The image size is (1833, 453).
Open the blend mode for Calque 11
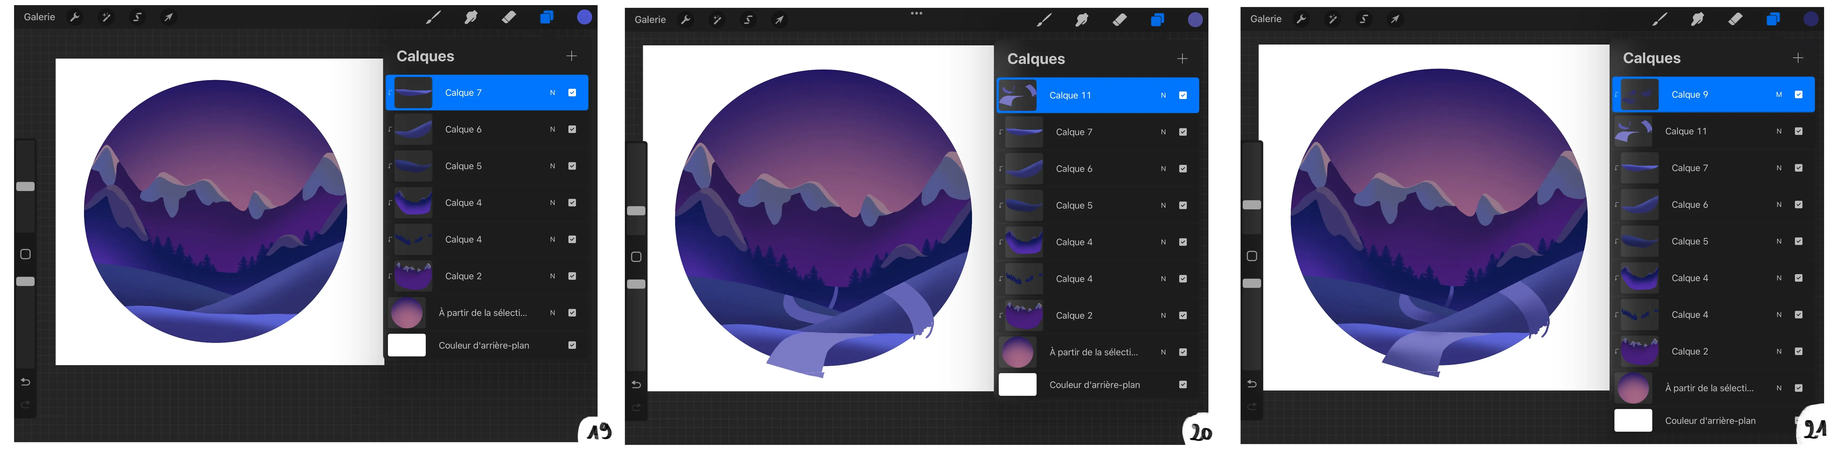[x=1163, y=95]
